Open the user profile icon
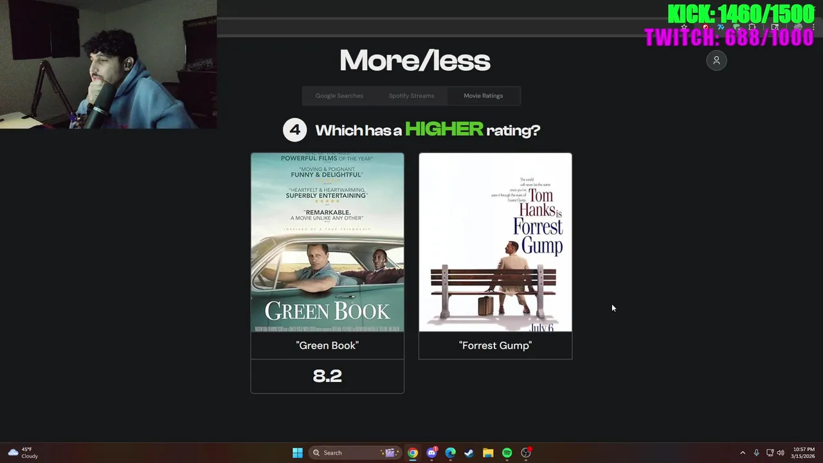823x463 pixels. 716,60
